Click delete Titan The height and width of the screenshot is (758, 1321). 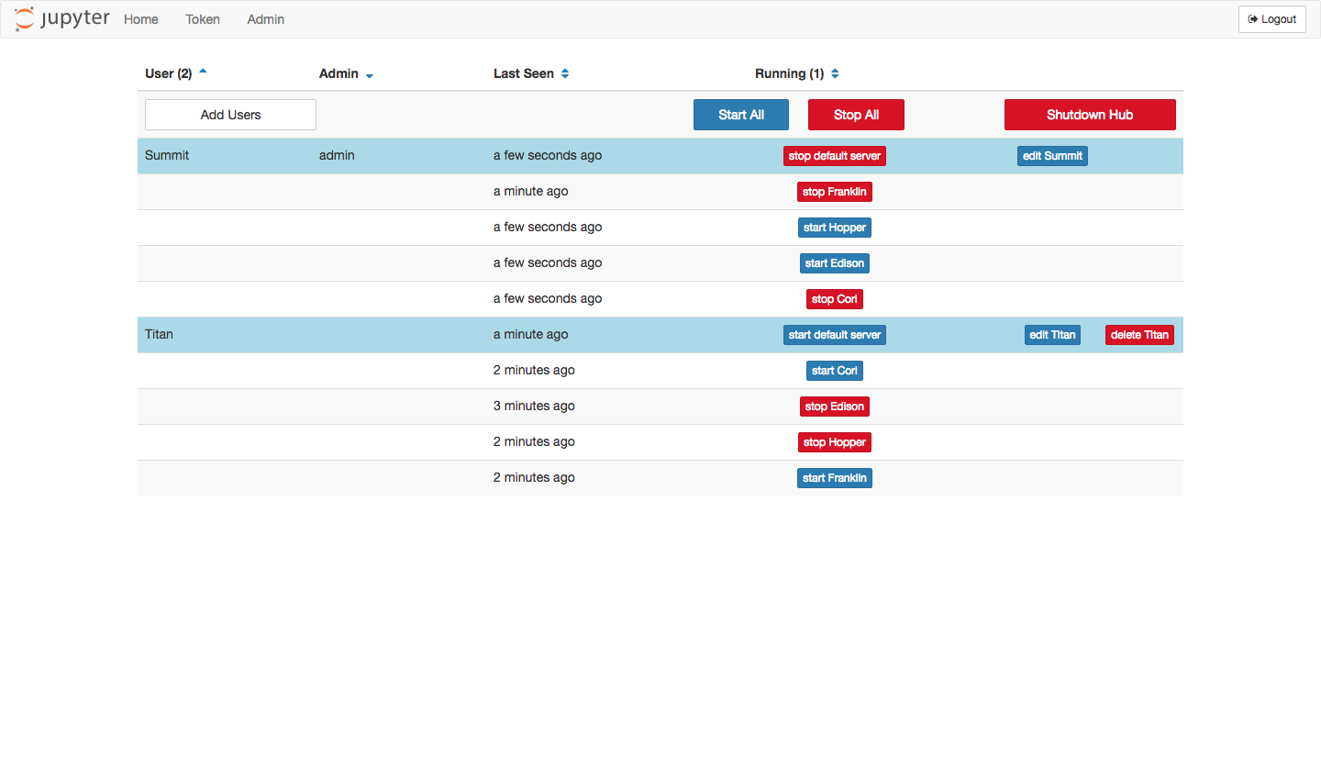[1138, 334]
